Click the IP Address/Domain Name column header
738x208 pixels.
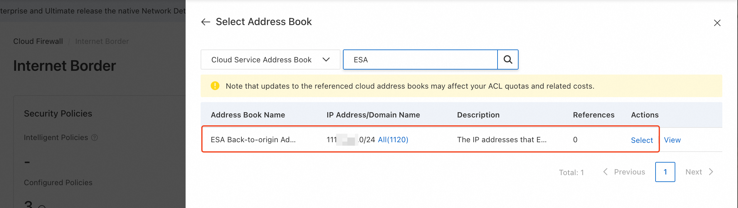(373, 115)
